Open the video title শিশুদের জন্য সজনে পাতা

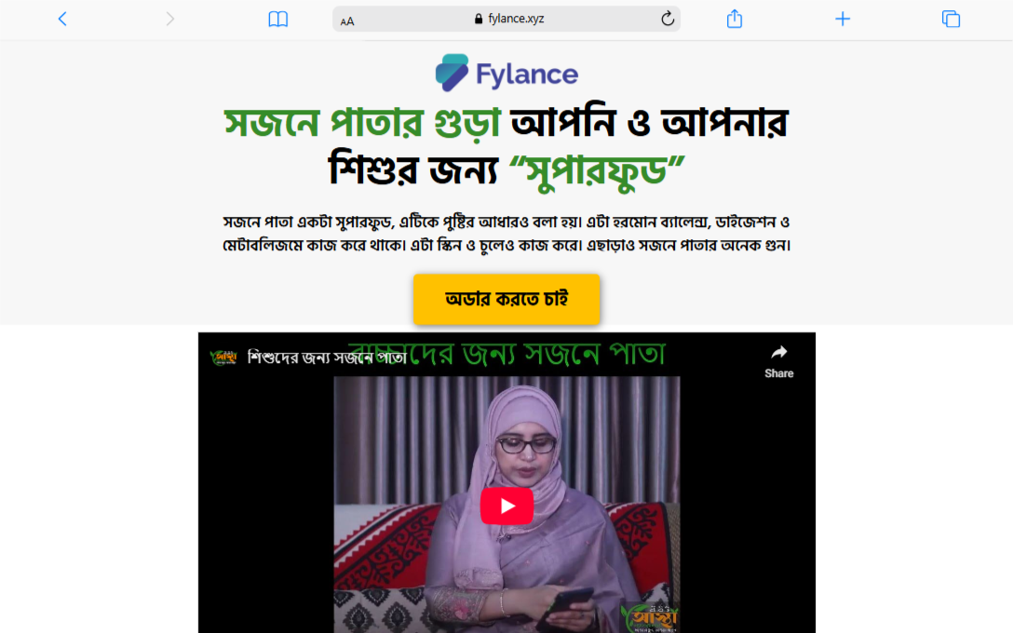[327, 357]
